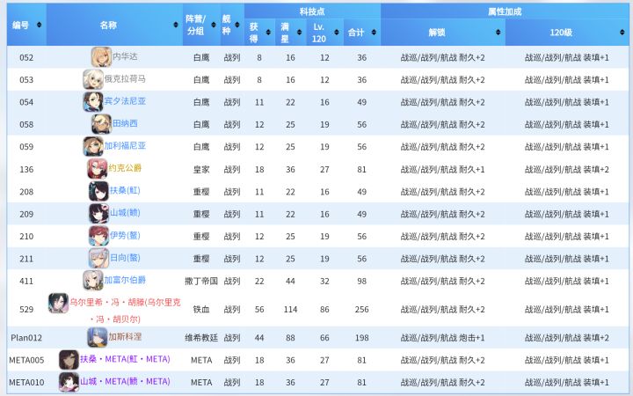The image size is (633, 396).
Task: Open 日向(鳌) character portrait icon
Action: tap(98, 258)
